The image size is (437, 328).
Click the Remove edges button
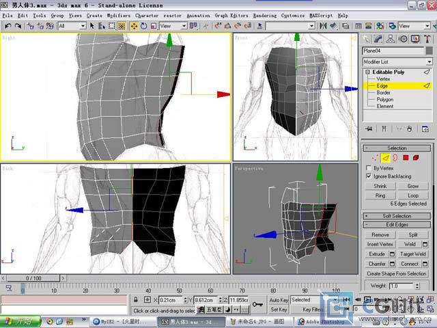pos(380,235)
